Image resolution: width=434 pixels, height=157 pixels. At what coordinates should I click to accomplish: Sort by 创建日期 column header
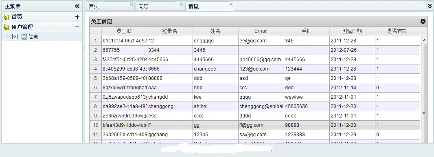pos(352,31)
